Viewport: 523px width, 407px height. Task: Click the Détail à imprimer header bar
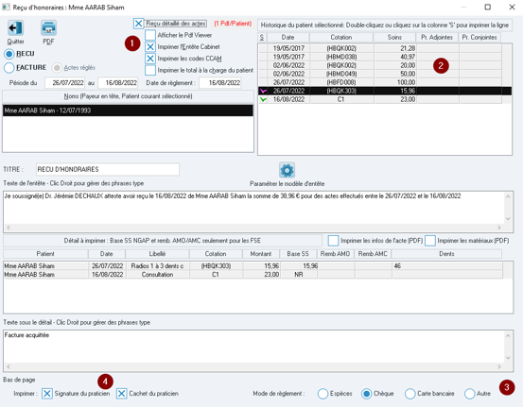(163, 241)
